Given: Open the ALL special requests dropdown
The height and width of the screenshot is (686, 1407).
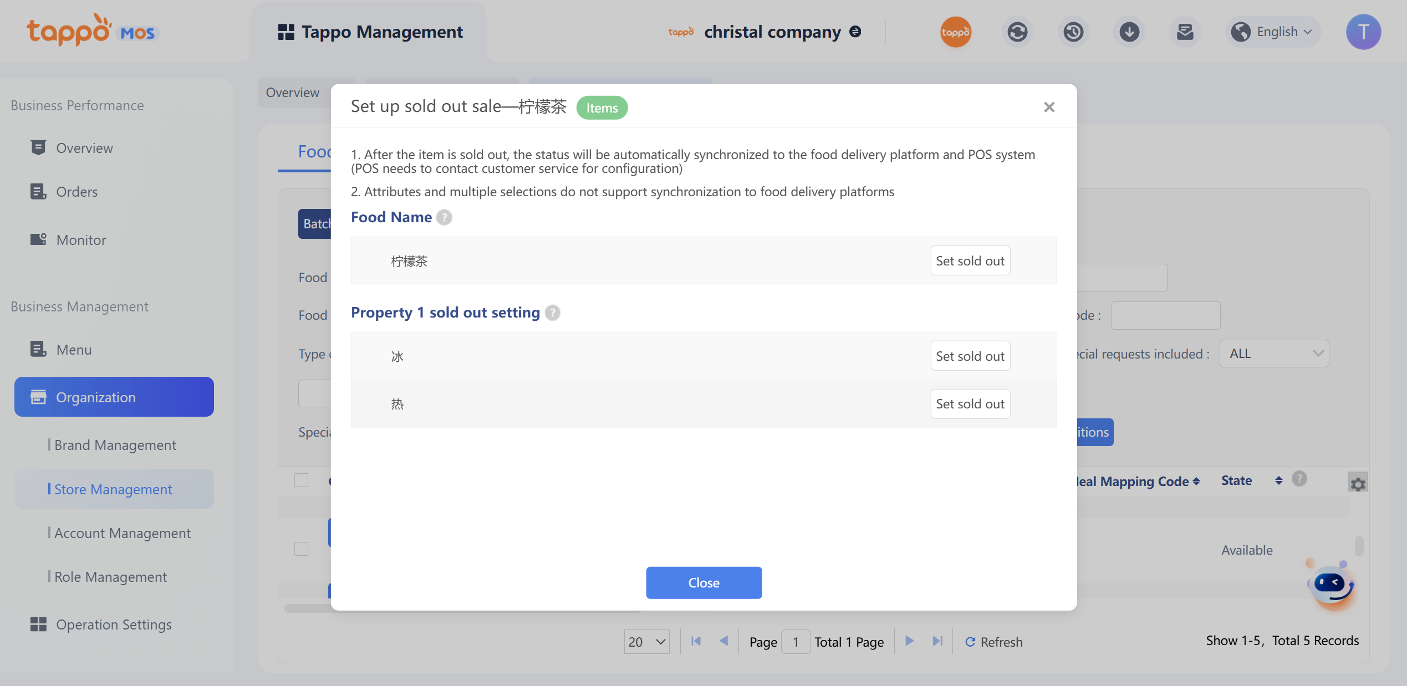Looking at the screenshot, I should 1274,354.
